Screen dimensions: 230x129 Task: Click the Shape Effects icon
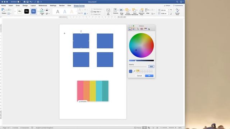point(47,14)
